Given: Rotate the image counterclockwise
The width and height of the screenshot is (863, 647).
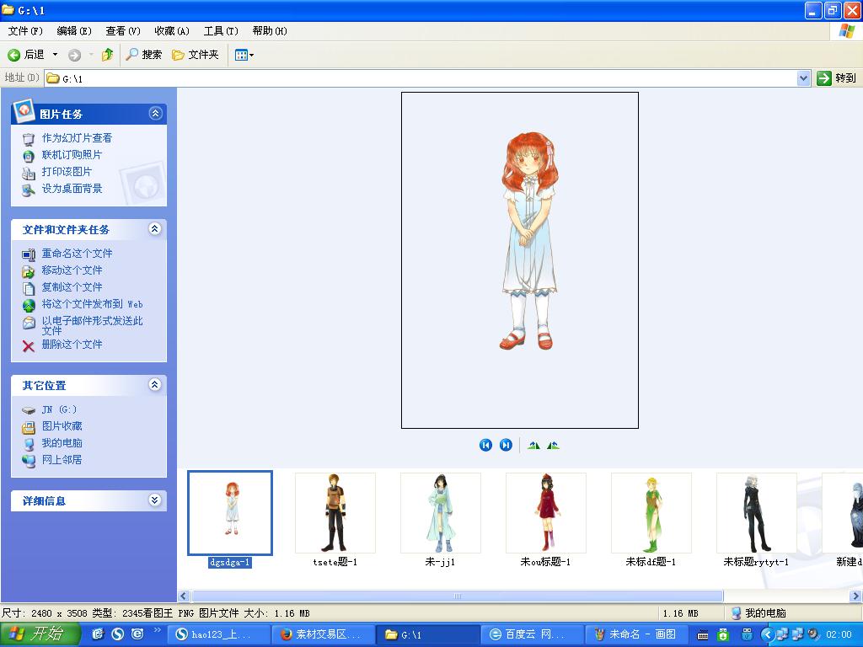Looking at the screenshot, I should pos(553,445).
